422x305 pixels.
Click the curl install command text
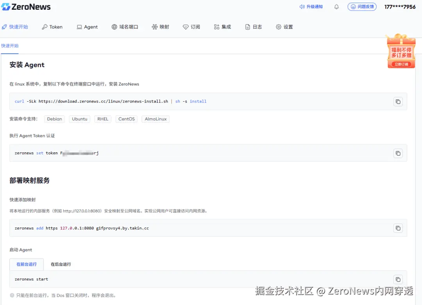tap(110, 101)
